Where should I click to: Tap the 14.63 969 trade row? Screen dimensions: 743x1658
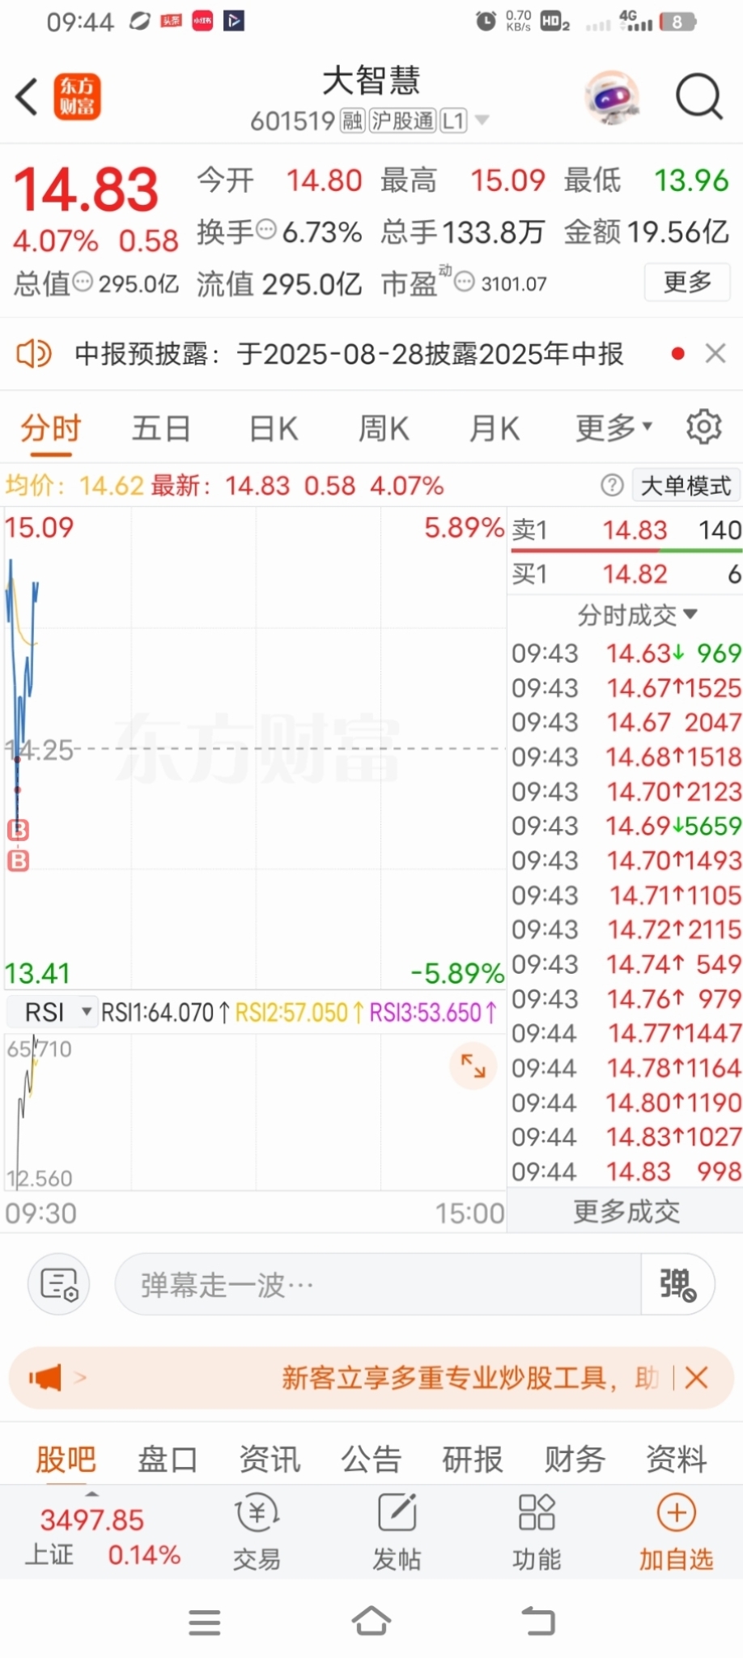[x=626, y=653]
